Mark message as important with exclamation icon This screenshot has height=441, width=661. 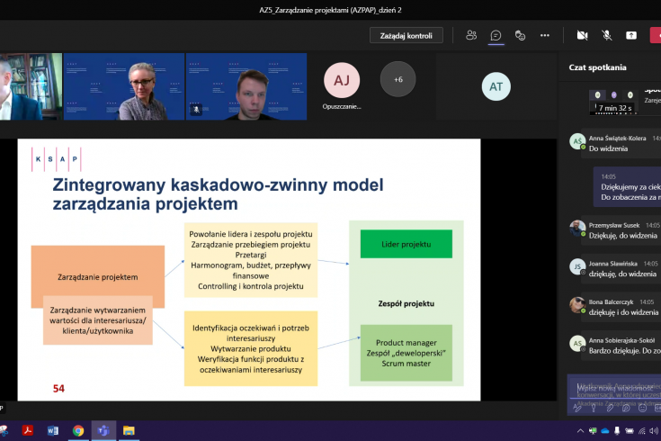click(x=594, y=408)
